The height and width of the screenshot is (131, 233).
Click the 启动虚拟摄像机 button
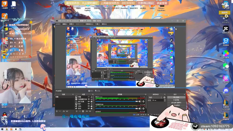click(x=176, y=103)
